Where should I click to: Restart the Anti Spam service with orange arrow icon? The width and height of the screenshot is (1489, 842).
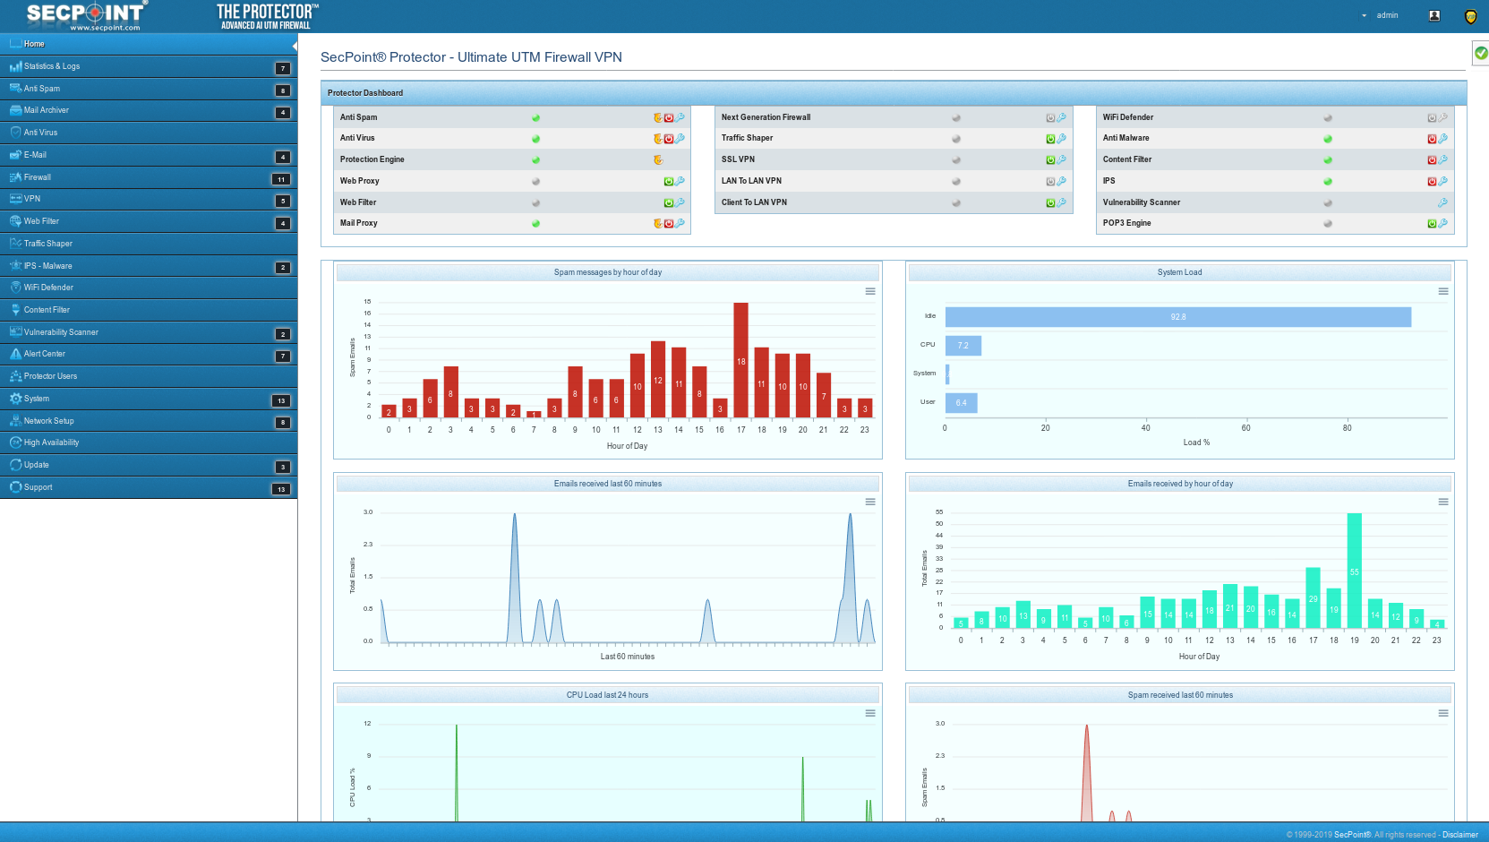click(658, 117)
